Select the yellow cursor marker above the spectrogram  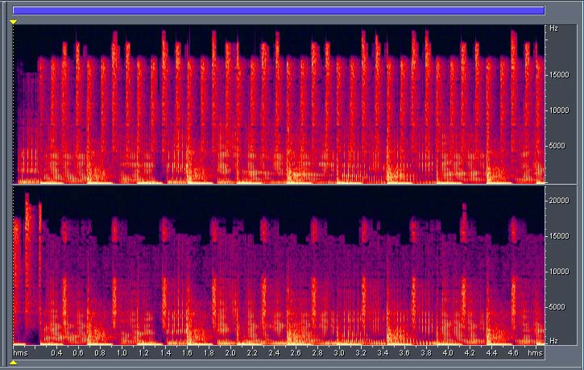[x=14, y=23]
